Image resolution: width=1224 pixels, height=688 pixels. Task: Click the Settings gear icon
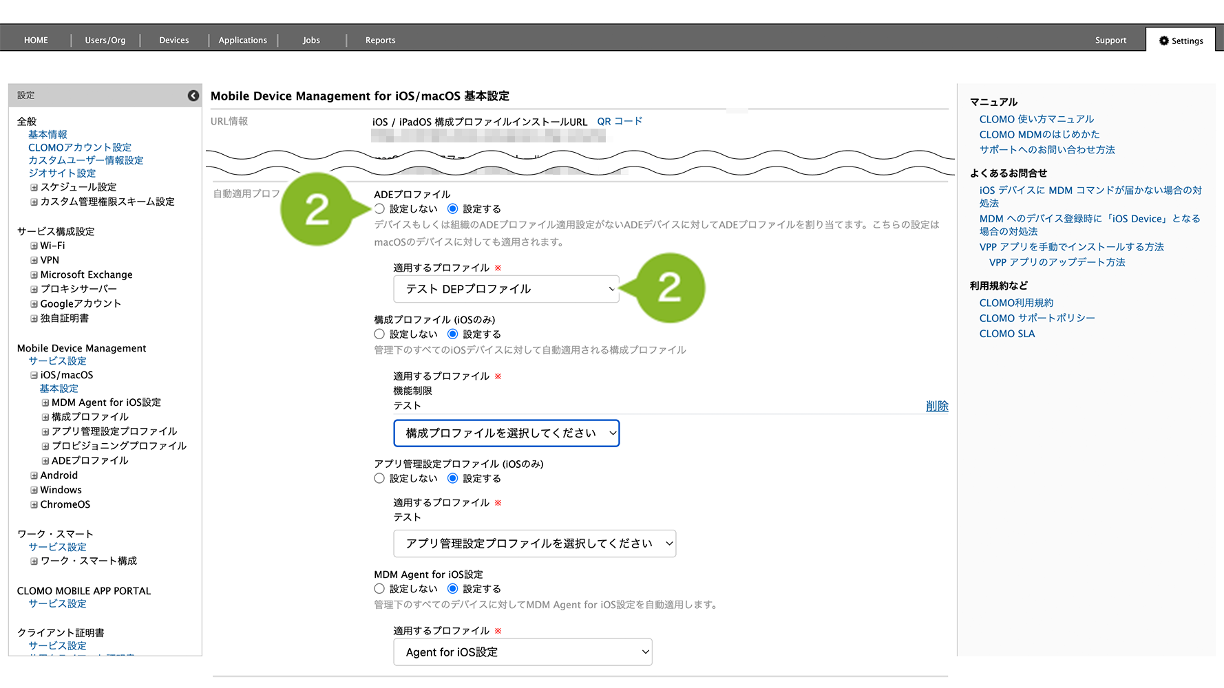1164,41
